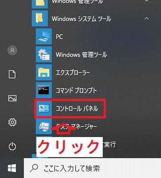Image resolution: width=161 pixels, height=178 pixels.
Task: Select the Windows 管理ツール text under システム ツール
Action: click(81, 55)
